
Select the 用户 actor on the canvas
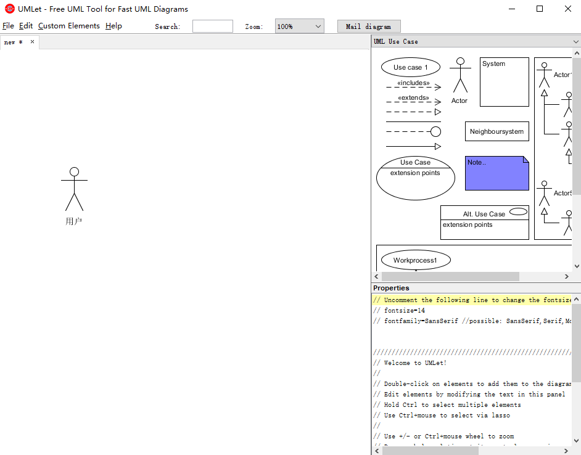point(74,195)
